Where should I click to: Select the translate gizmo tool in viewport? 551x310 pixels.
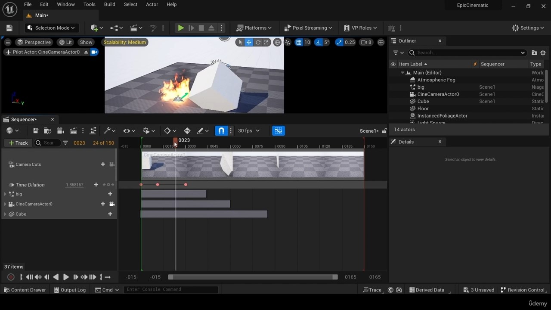[249, 42]
